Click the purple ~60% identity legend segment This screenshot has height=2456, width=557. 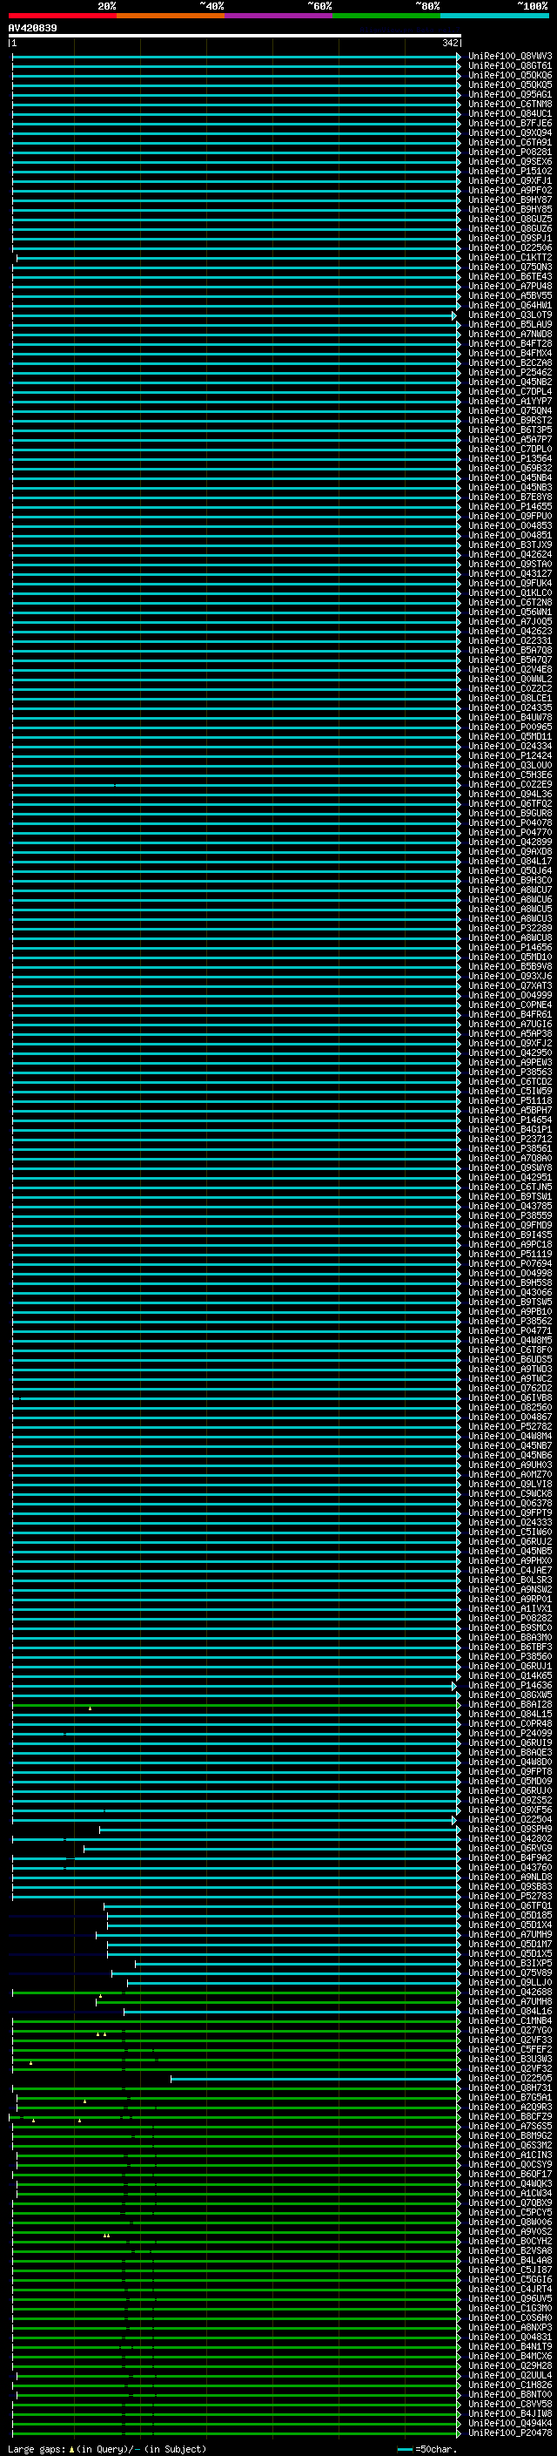[279, 16]
